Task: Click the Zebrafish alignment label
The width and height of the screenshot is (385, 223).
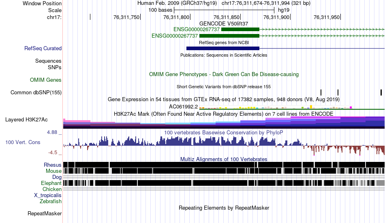Action: point(51,202)
